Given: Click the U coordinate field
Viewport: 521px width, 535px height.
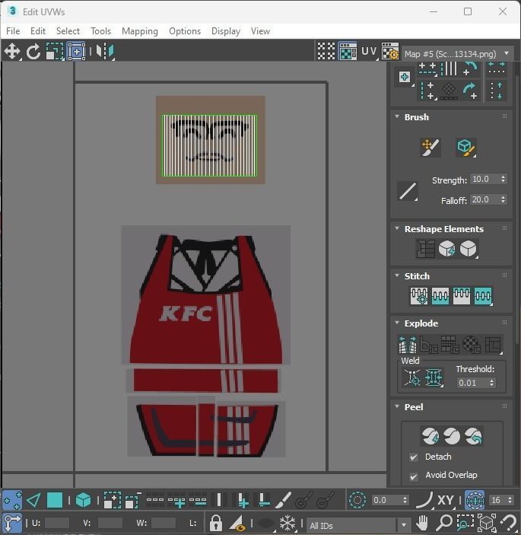Looking at the screenshot, I should click(56, 523).
